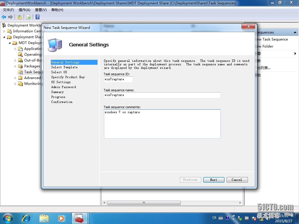Expand the Out-of-Box Drivers tree node
299x224 pixels.
(15, 60)
